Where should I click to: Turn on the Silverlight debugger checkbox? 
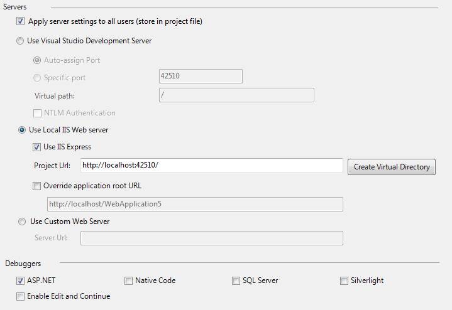pyautogui.click(x=344, y=281)
